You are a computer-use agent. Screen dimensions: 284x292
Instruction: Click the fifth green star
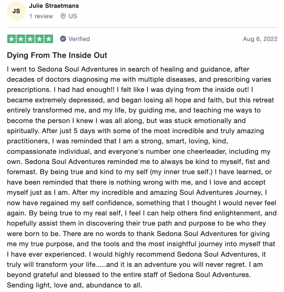(48, 39)
